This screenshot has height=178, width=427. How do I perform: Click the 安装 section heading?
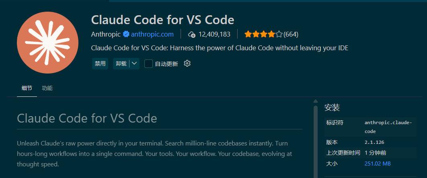click(332, 108)
